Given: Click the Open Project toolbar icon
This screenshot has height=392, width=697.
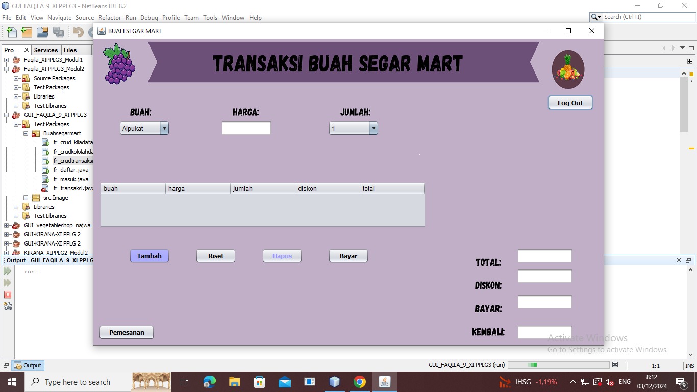Looking at the screenshot, I should click(x=42, y=32).
